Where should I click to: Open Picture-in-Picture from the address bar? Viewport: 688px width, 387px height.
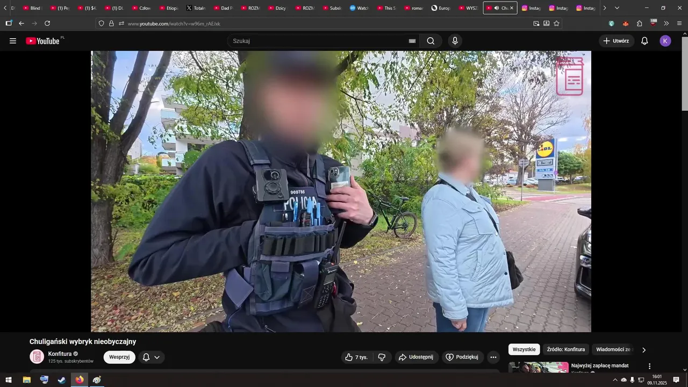536,24
